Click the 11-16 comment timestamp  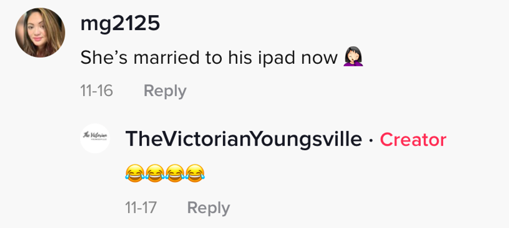[97, 91]
